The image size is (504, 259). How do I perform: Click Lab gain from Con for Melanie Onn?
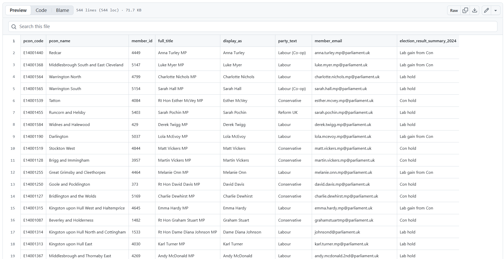(428, 172)
